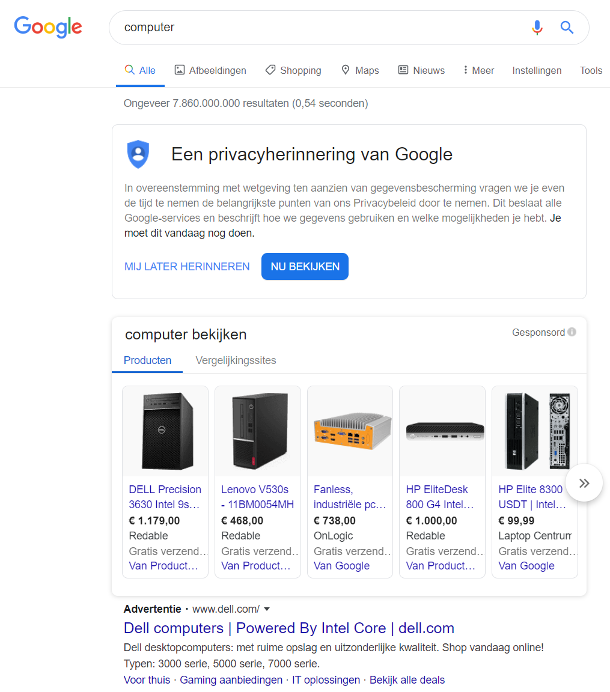Follow the Gaming aanbiedingen sitelink
The width and height of the screenshot is (610, 692).
[x=231, y=680]
